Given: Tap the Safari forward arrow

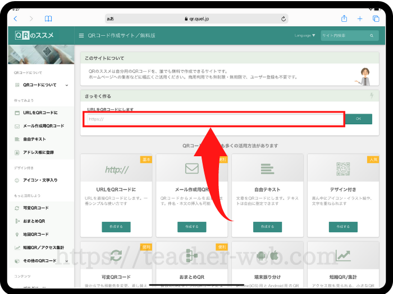Looking at the screenshot, I should pos(31,18).
